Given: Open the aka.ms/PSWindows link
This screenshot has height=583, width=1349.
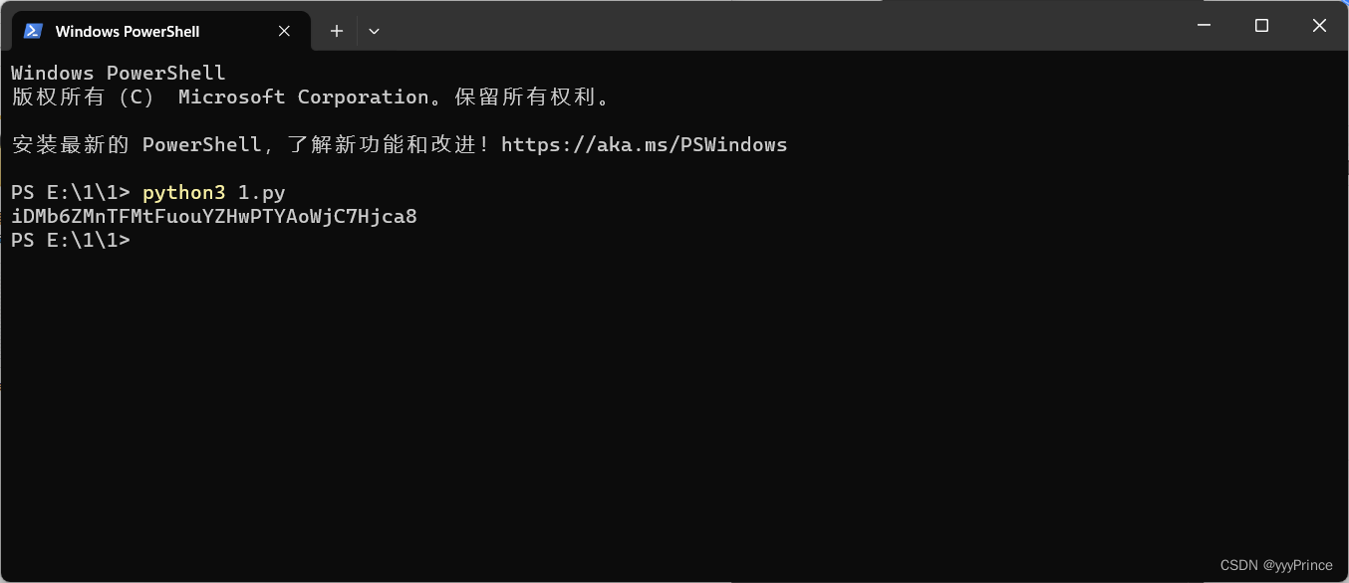Looking at the screenshot, I should coord(645,144).
